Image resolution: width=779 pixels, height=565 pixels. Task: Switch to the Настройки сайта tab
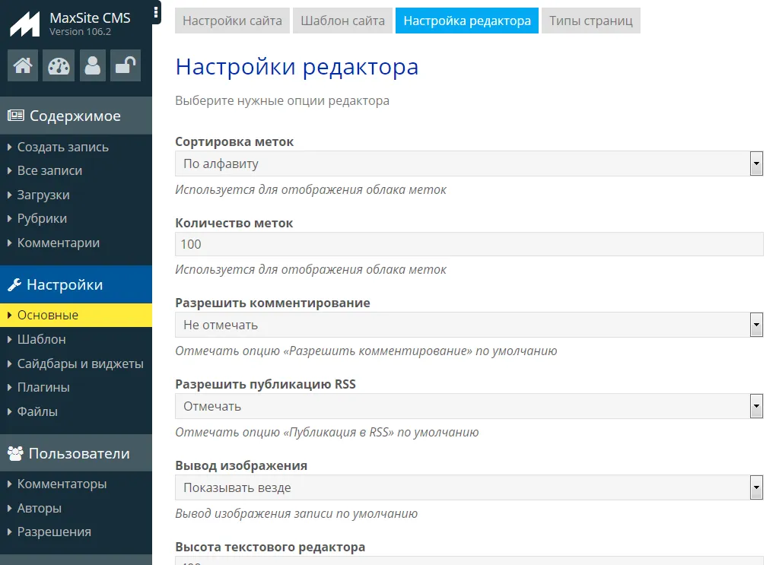232,21
